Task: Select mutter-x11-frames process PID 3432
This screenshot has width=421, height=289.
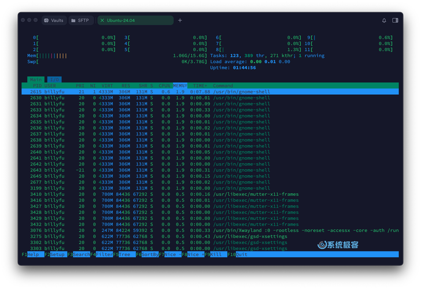Action: coord(210,224)
